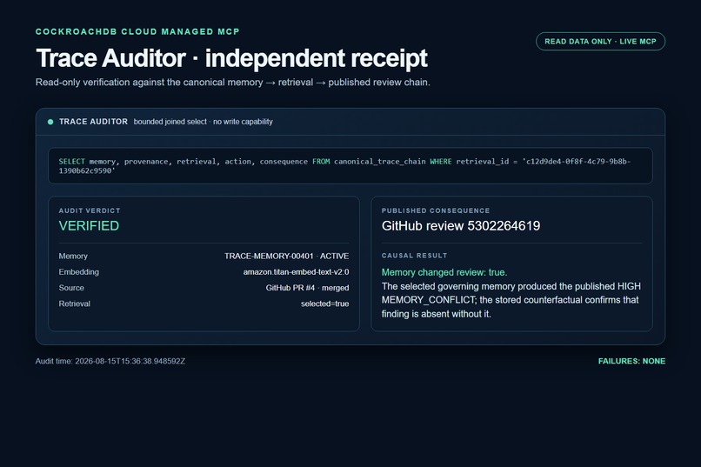This screenshot has height=467, width=701.
Task: Click inside the SELECT query code box
Action: click(350, 166)
